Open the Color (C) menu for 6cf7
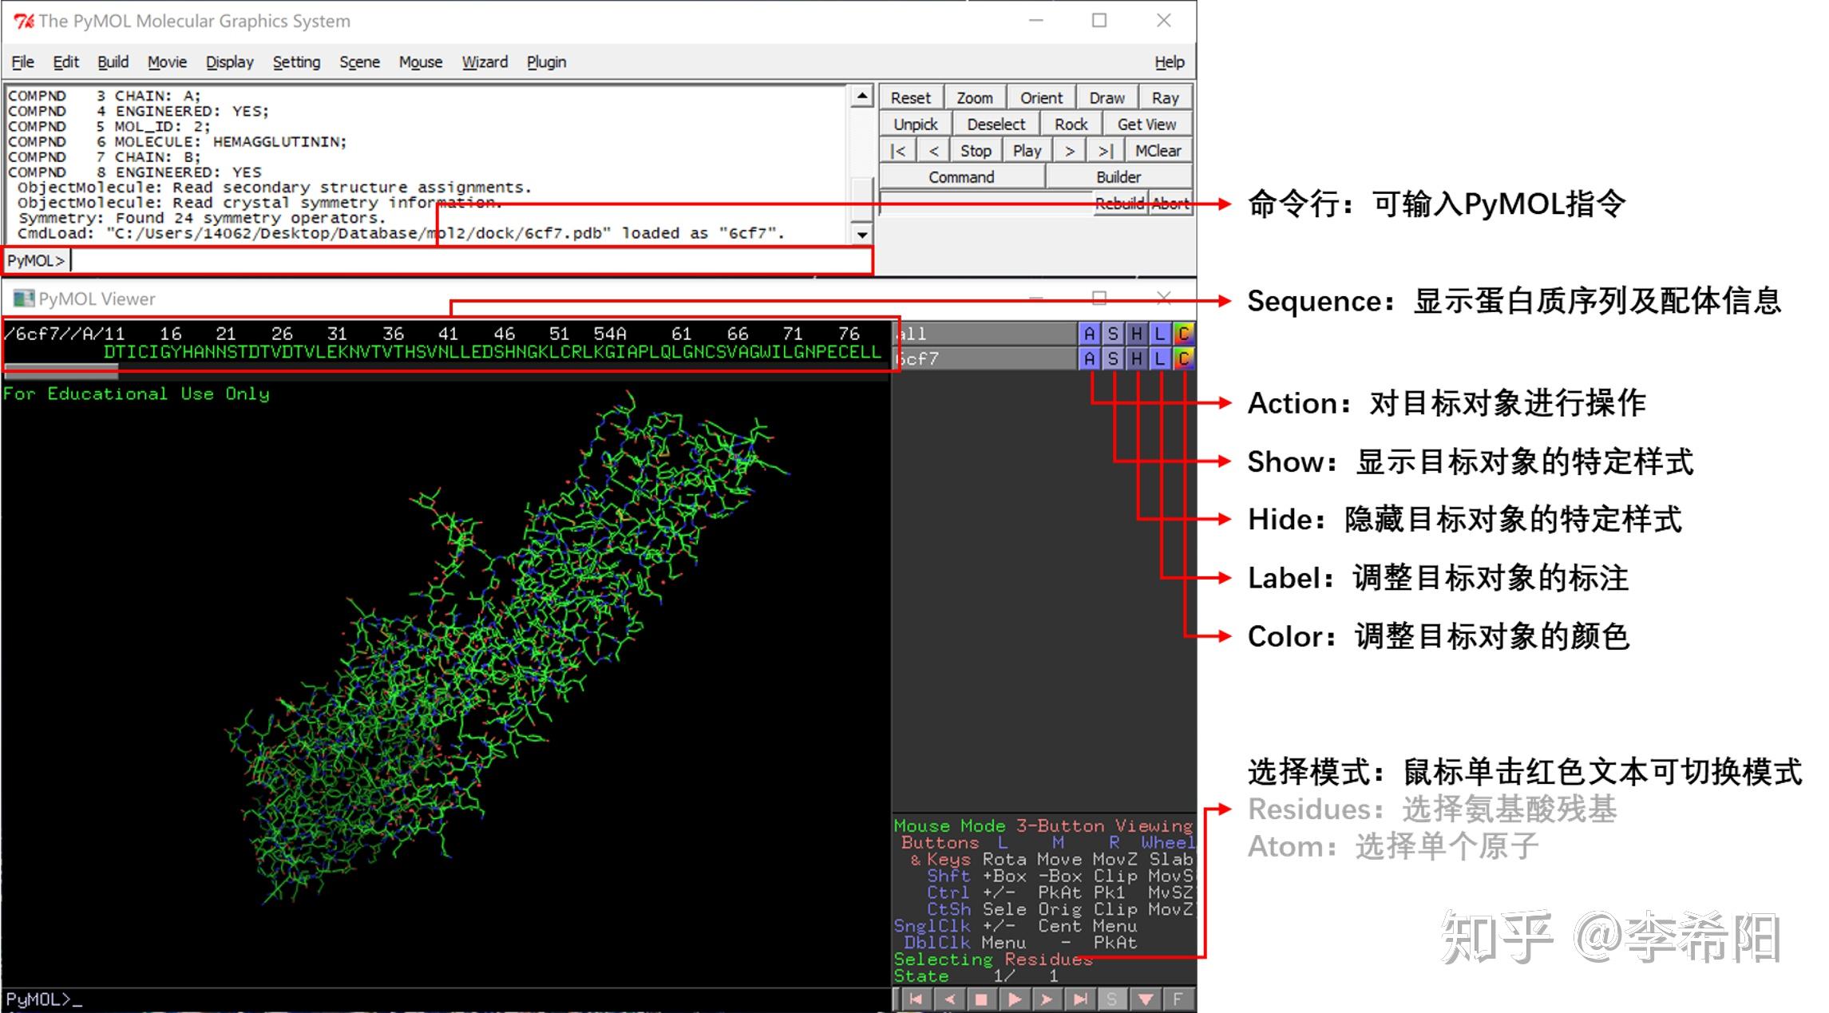The image size is (1829, 1013). [x=1183, y=359]
